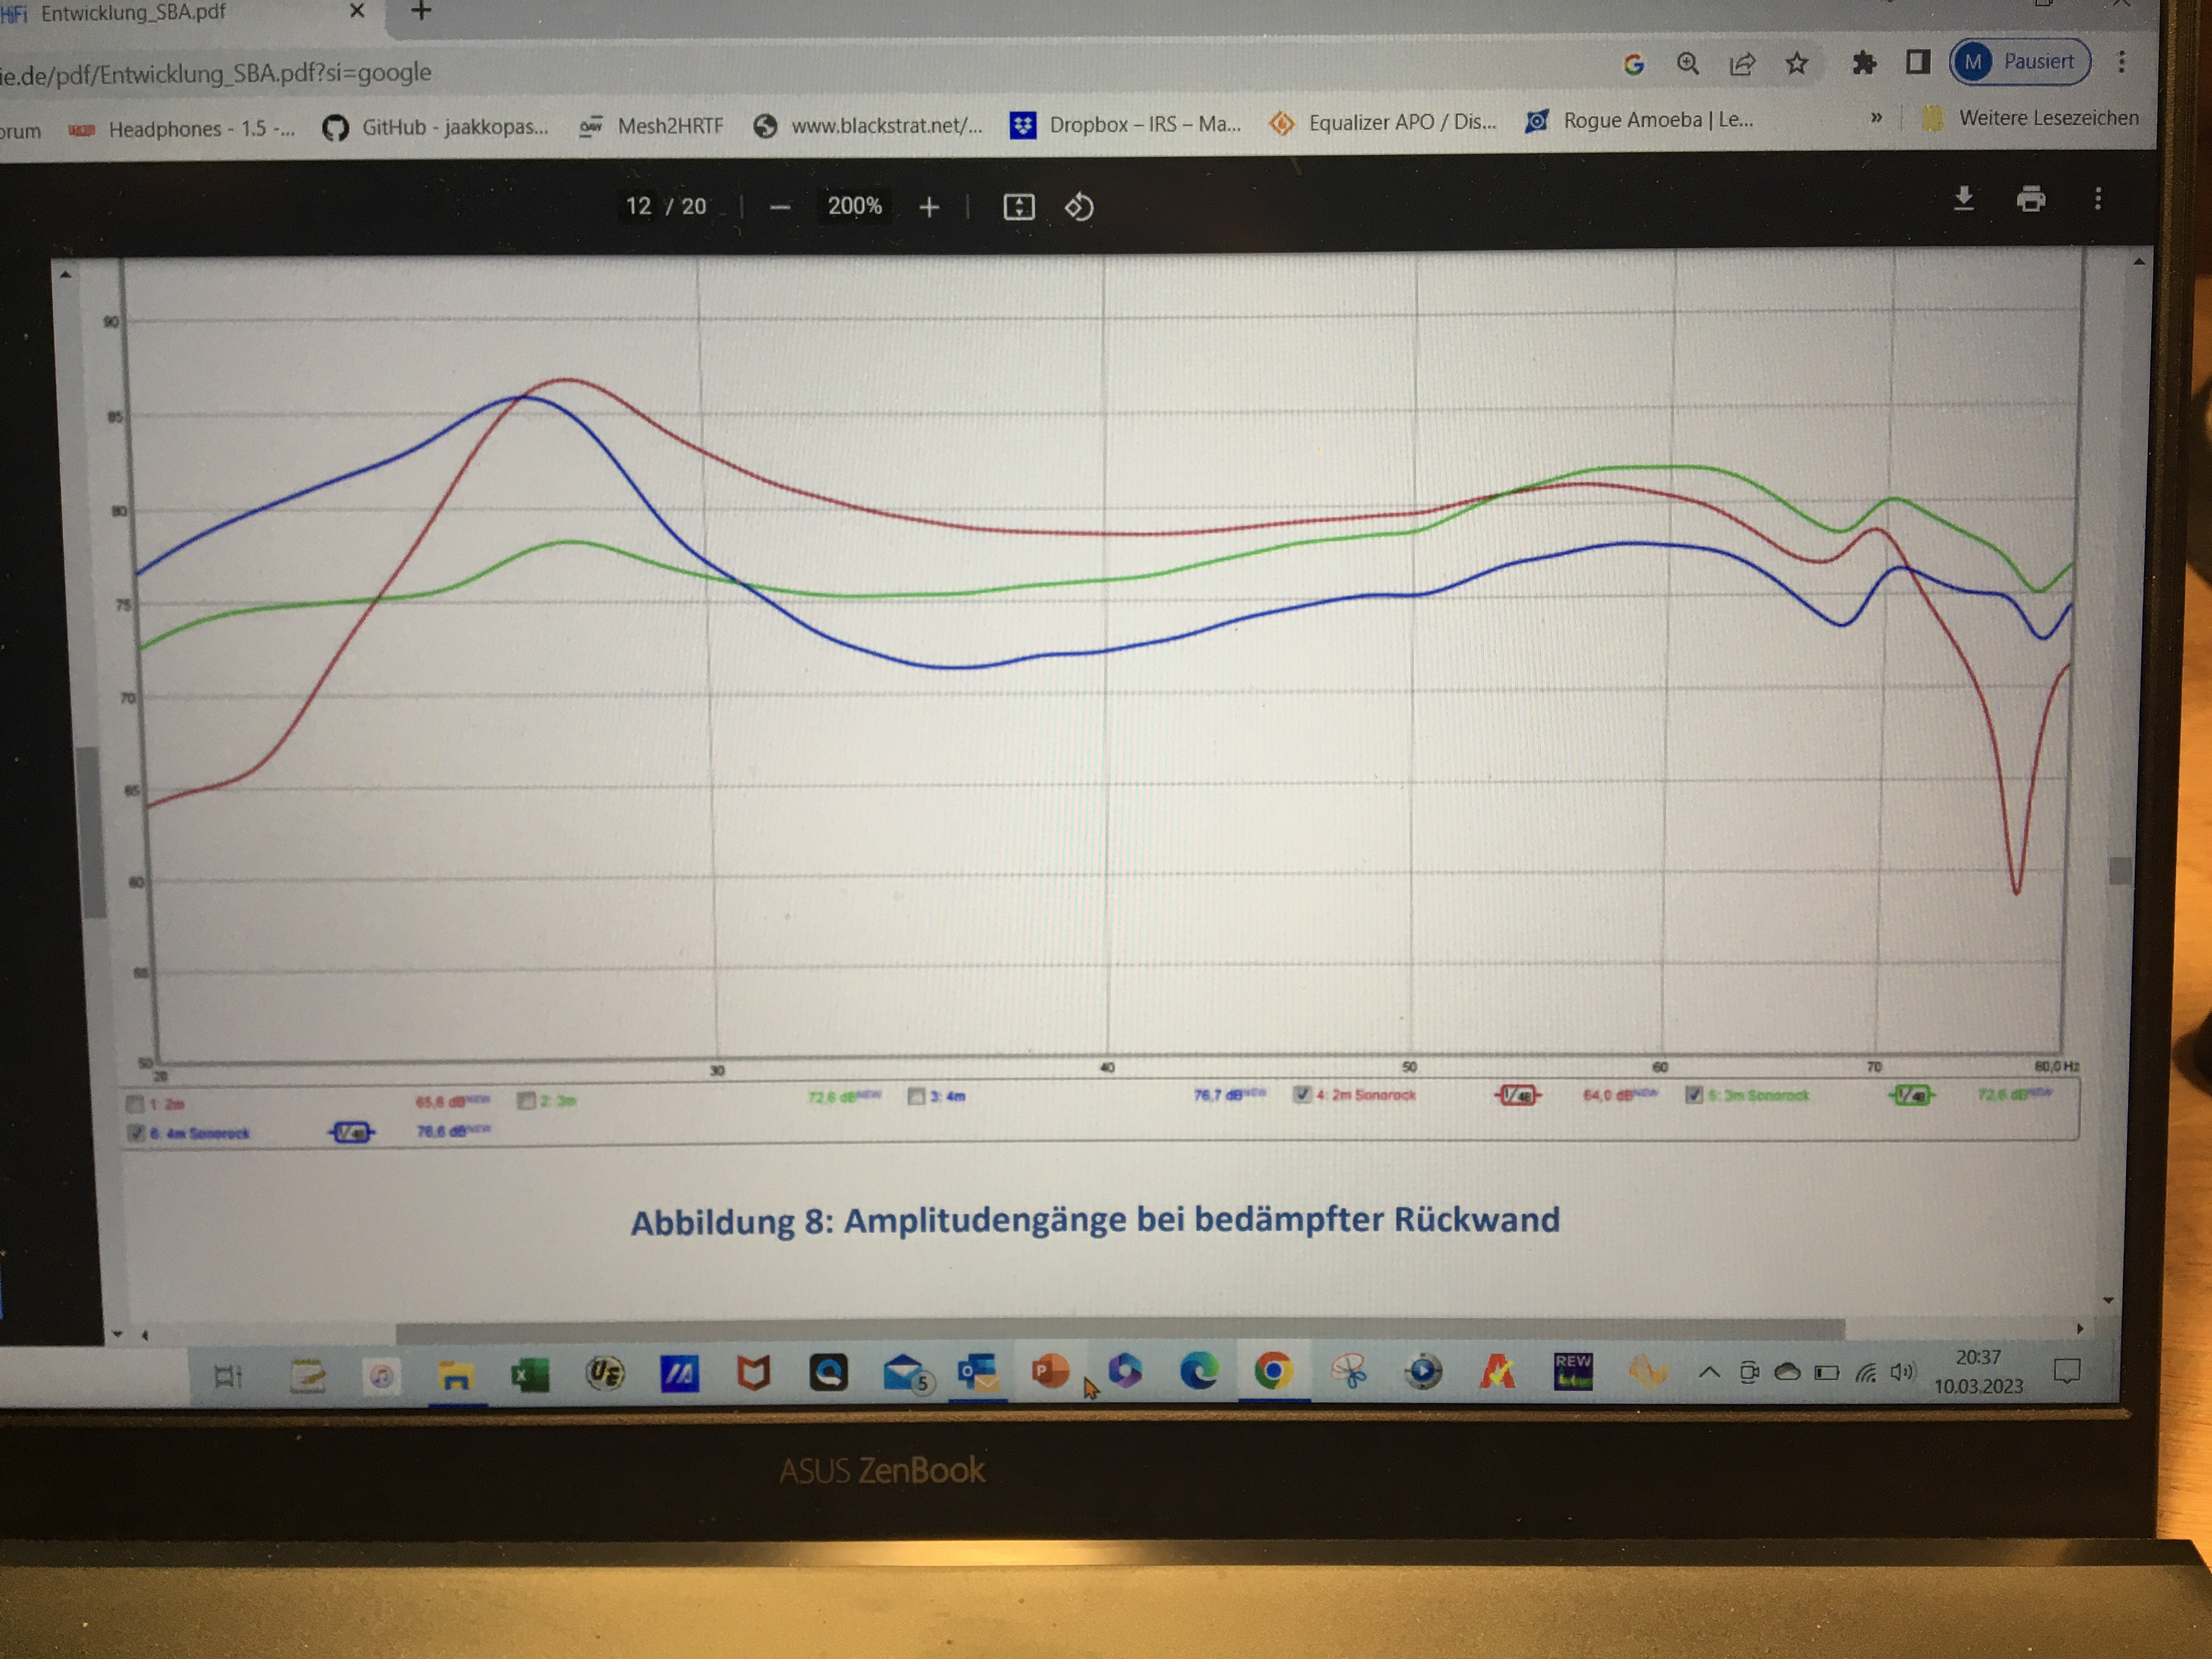The width and height of the screenshot is (2212, 1659).
Task: Click the 200% zoom level field
Action: (854, 206)
